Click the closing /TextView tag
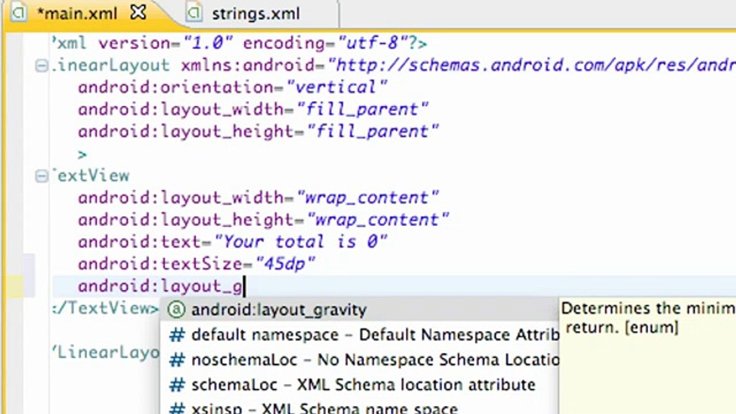Screen dimensions: 736x414 coord(105,309)
